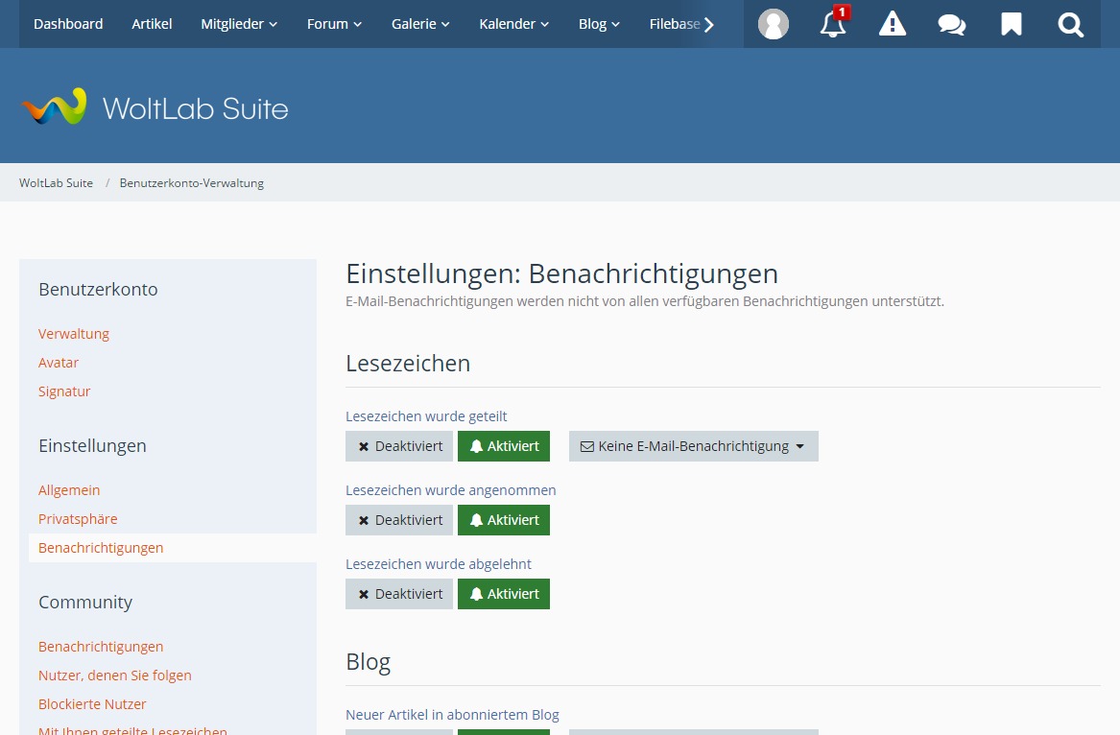Open the Artikel menu item
Viewport: 1120px width, 735px height.
coord(152,24)
